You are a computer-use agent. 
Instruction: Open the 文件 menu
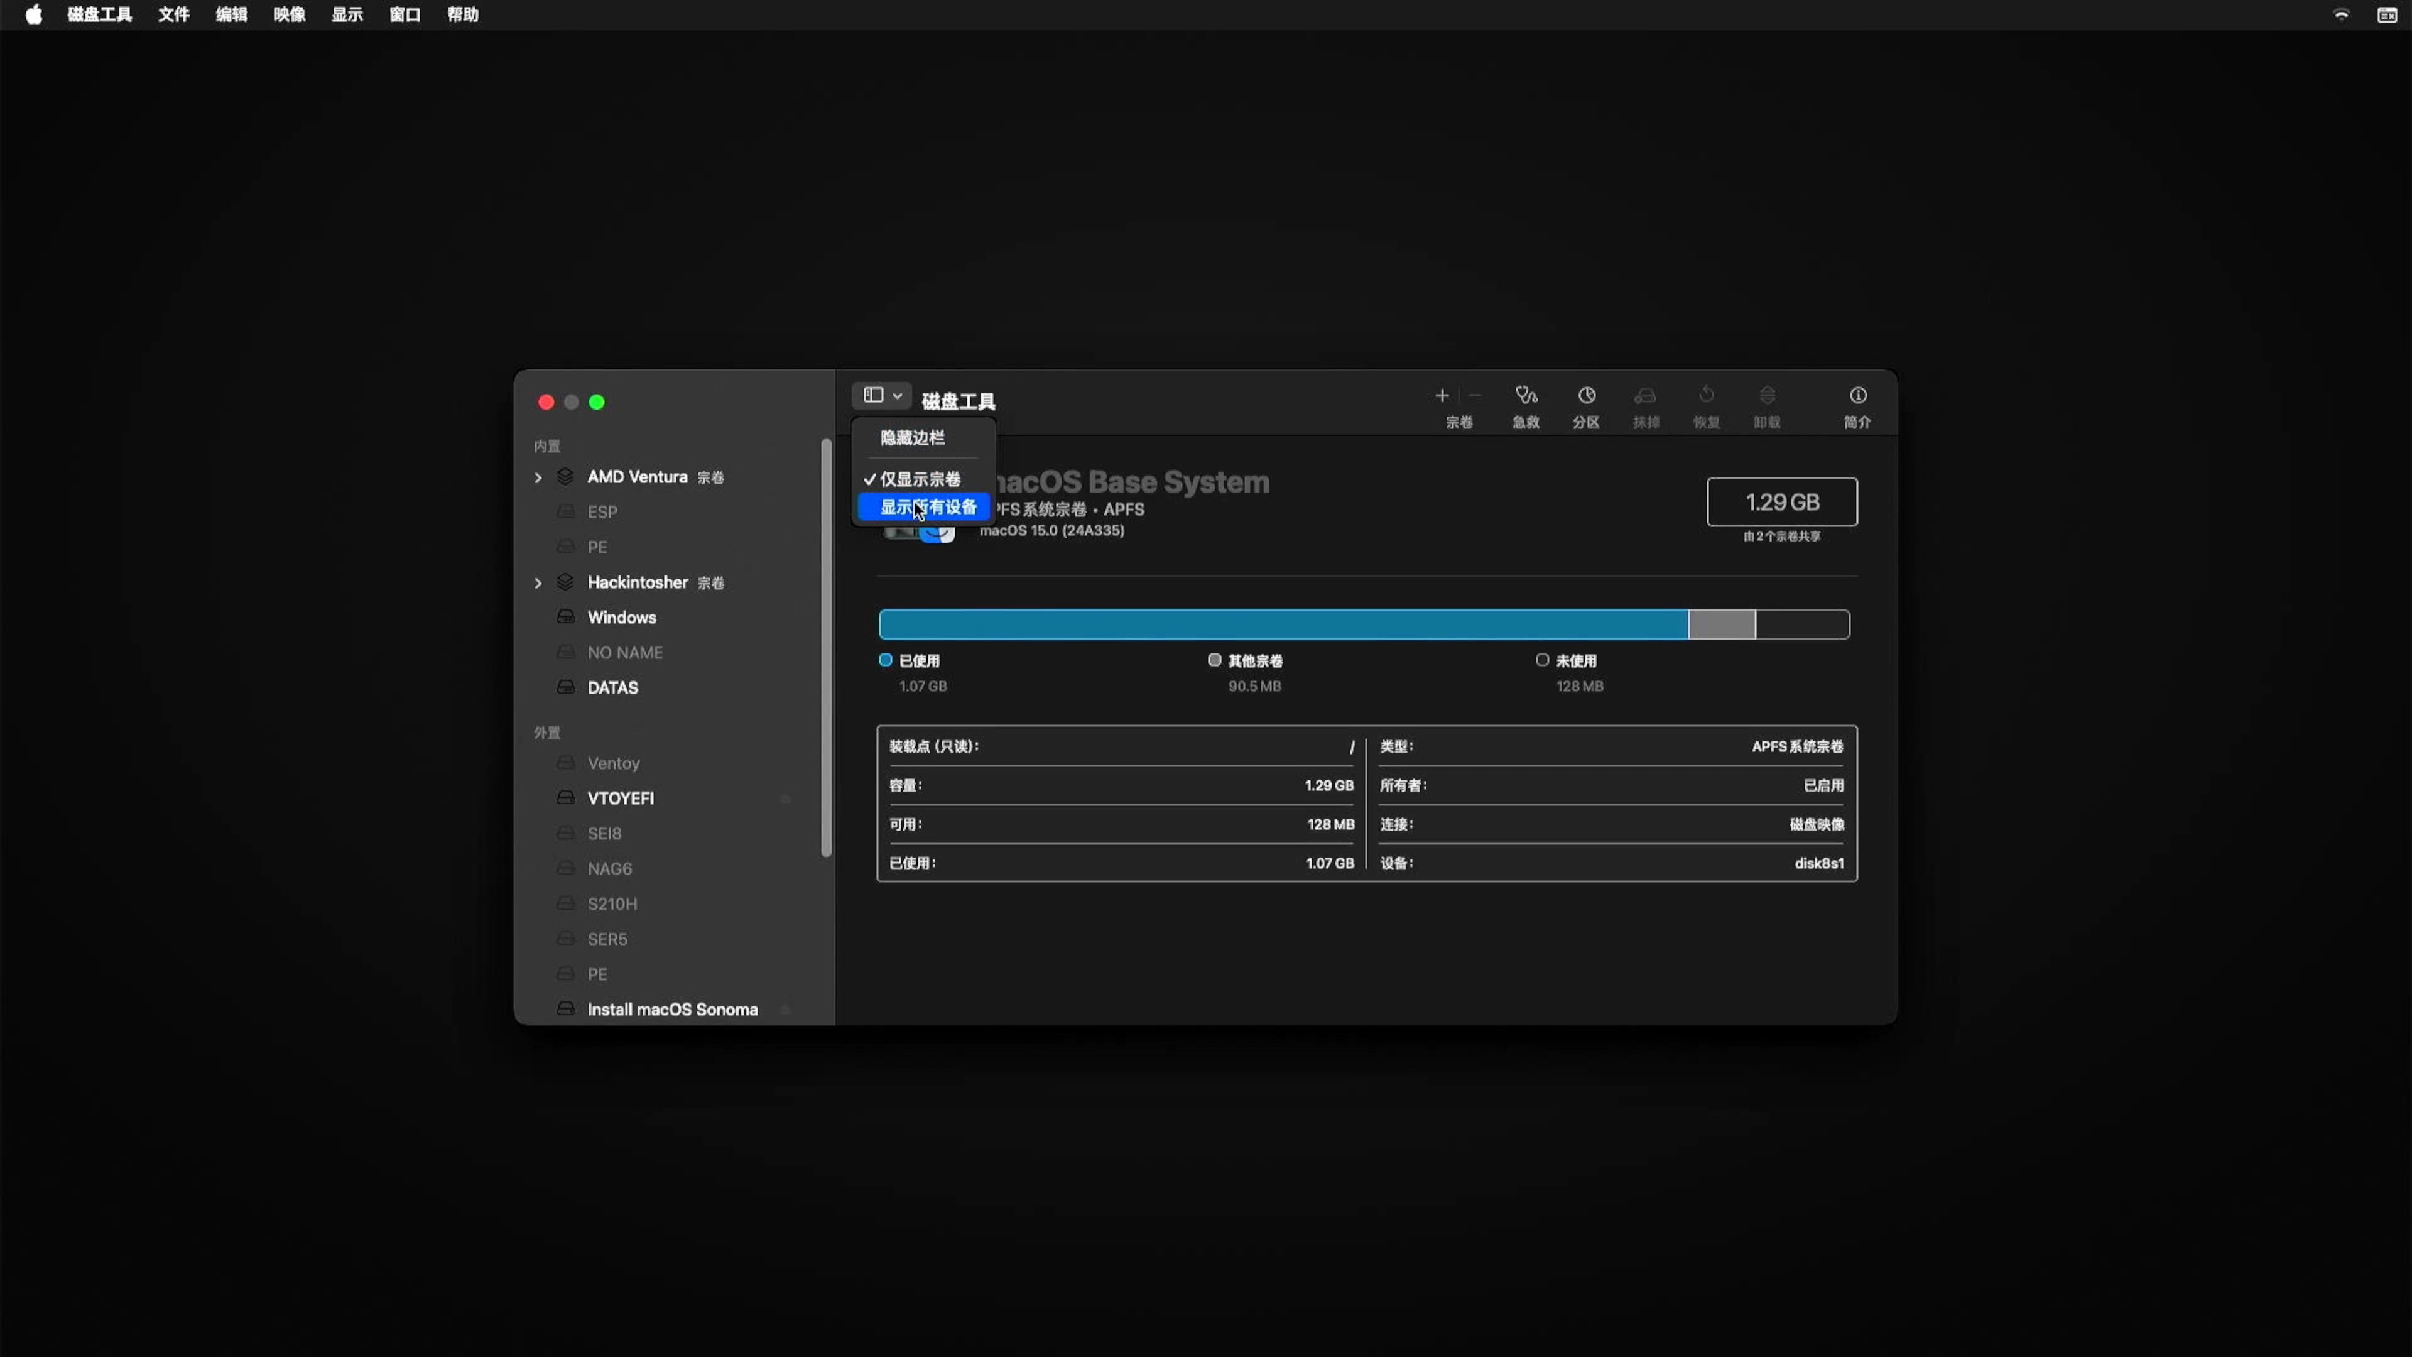pyautogui.click(x=173, y=14)
